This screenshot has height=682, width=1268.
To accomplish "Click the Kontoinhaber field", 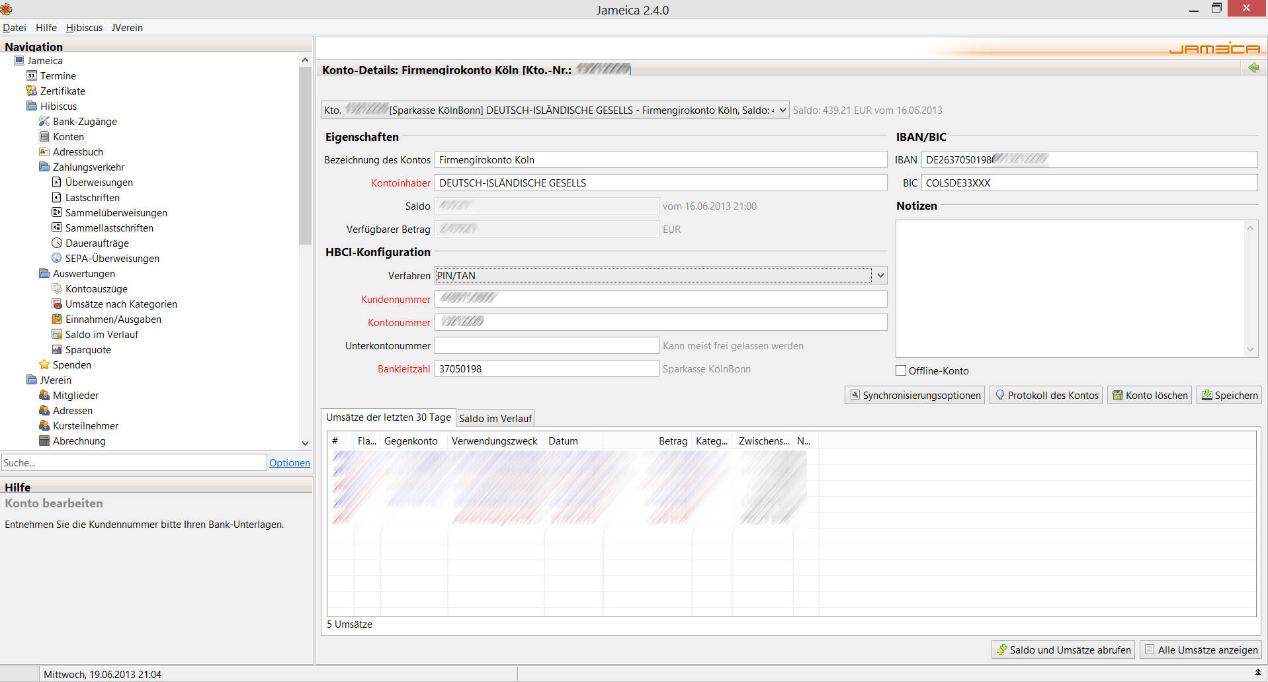I will (661, 183).
